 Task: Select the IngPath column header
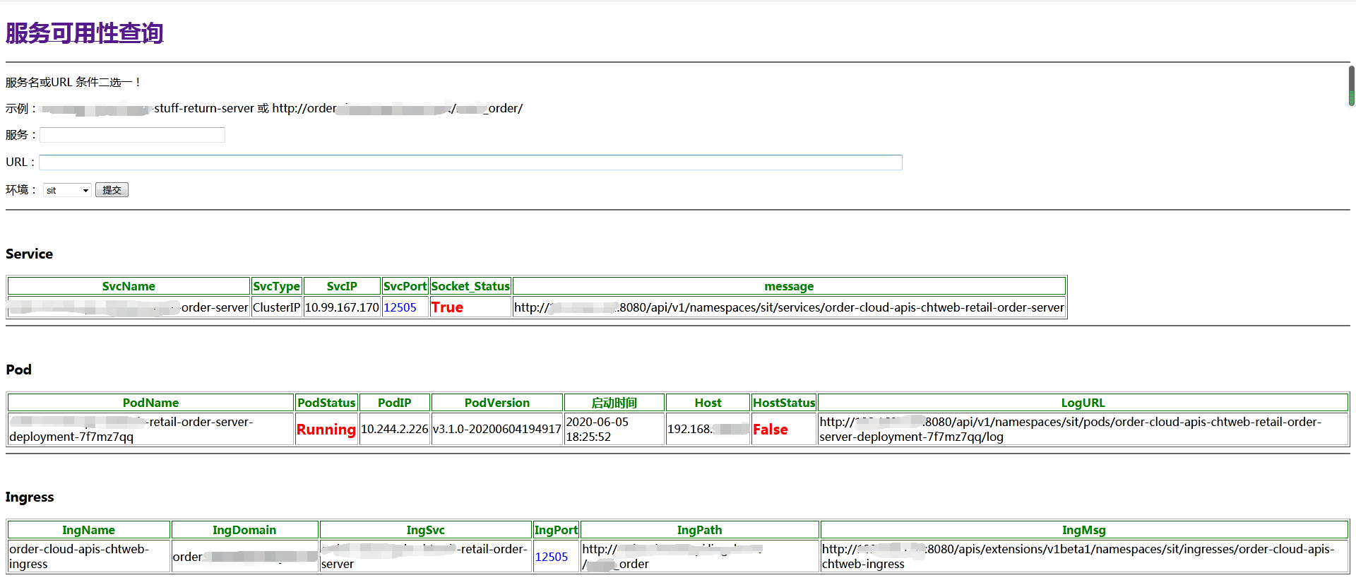click(699, 530)
